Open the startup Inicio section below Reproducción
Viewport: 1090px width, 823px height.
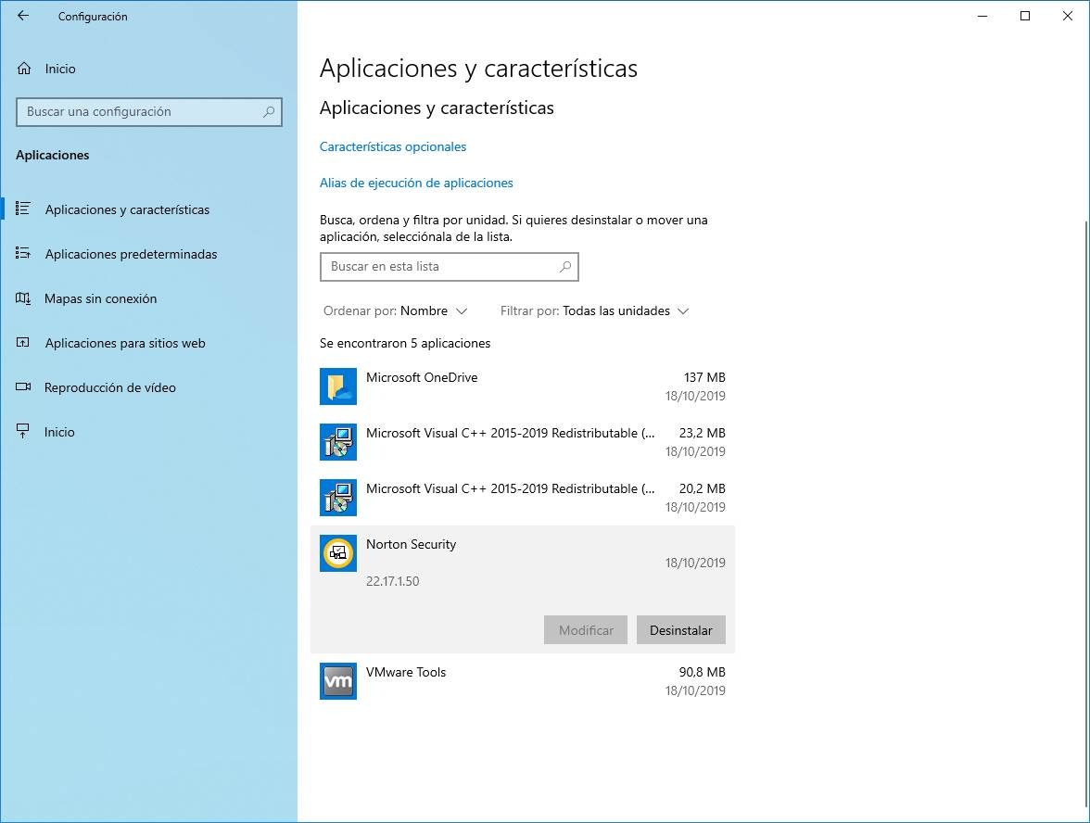click(x=148, y=432)
